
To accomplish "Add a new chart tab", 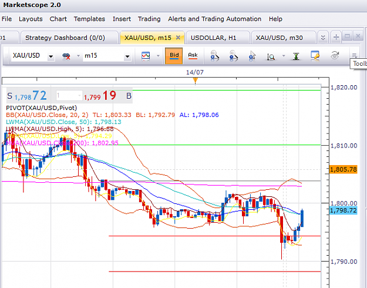I will (x=336, y=37).
